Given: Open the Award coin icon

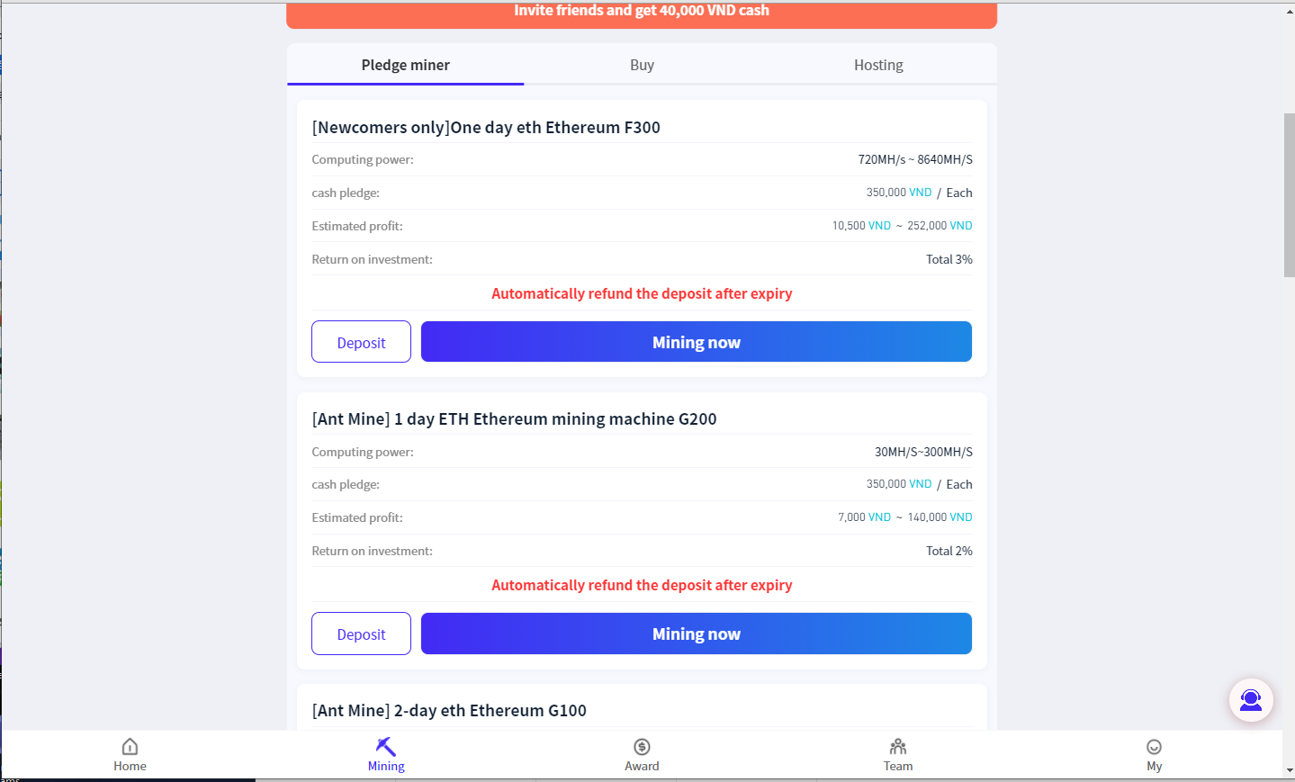Looking at the screenshot, I should pos(642,747).
